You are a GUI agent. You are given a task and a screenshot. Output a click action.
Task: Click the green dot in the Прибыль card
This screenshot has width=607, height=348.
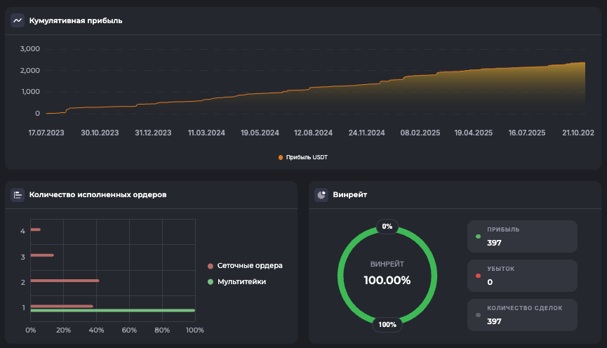[479, 236]
